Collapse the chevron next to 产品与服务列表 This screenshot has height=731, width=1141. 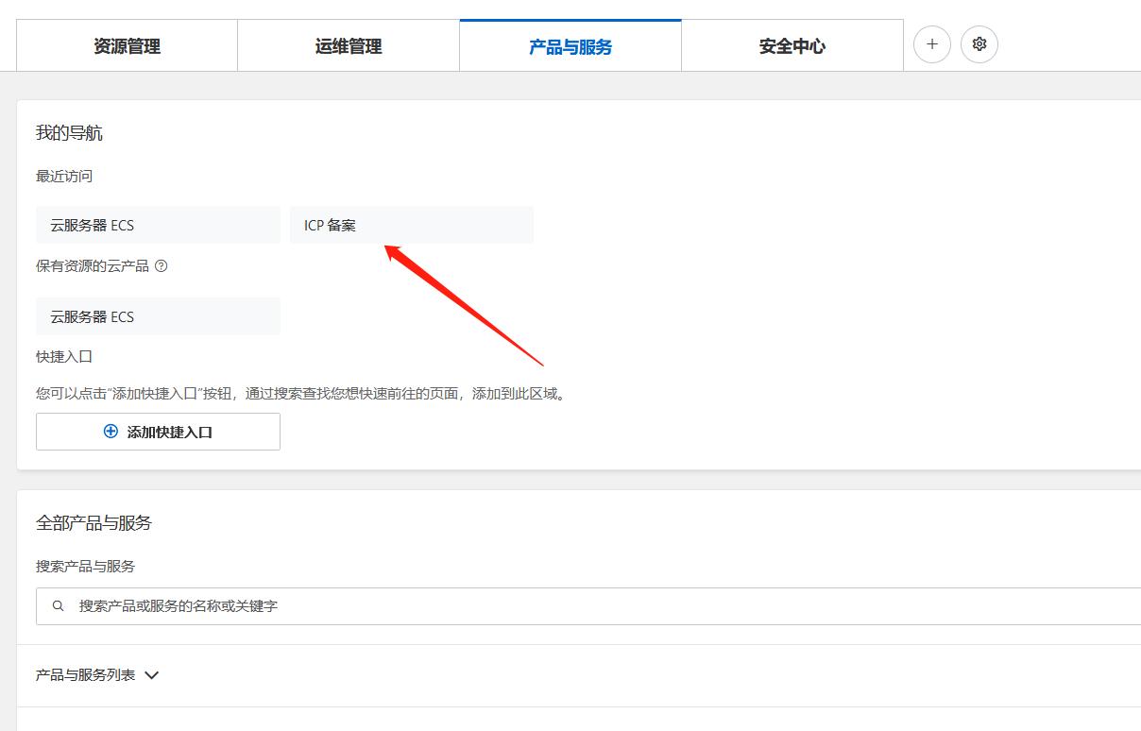click(x=151, y=674)
